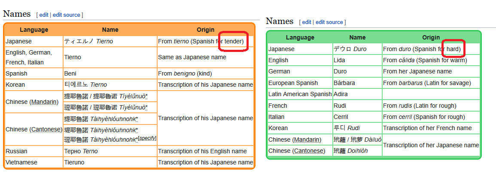Click Chinese (Mandarin) in the orange table
The height and width of the screenshot is (179, 496).
click(34, 102)
